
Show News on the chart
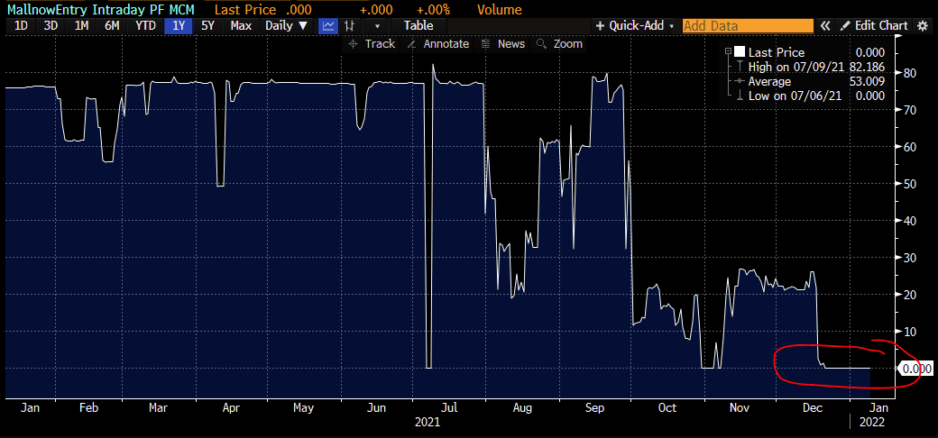coord(503,44)
